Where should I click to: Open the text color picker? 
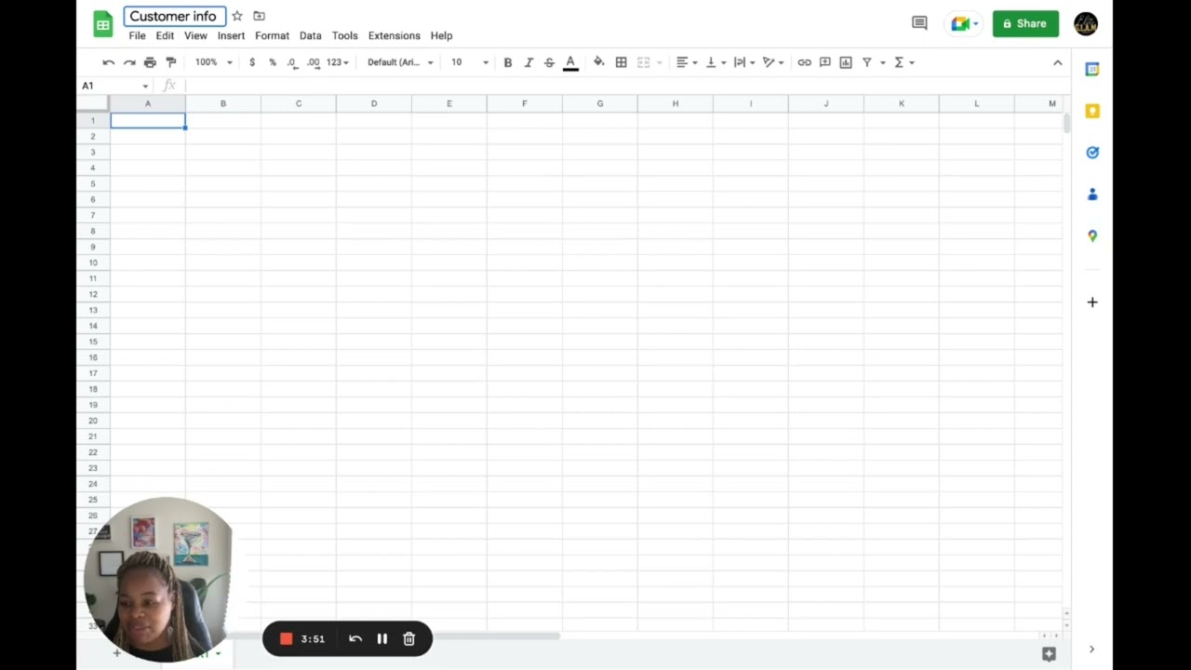coord(570,62)
